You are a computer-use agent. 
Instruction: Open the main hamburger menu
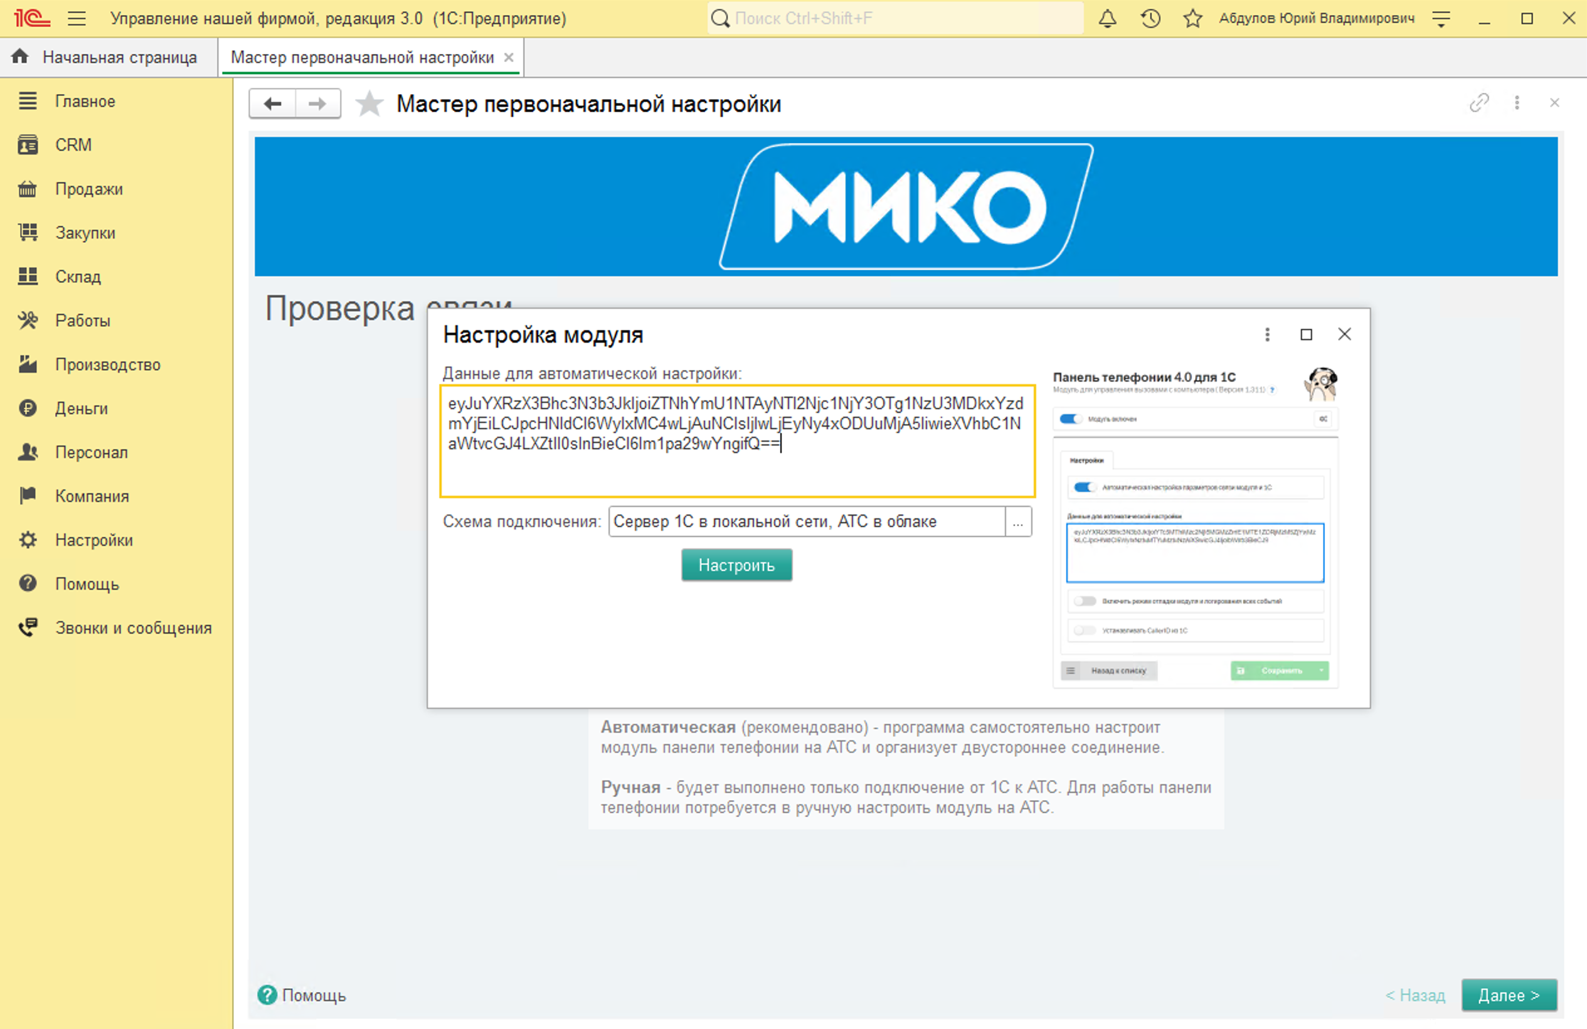pyautogui.click(x=77, y=18)
